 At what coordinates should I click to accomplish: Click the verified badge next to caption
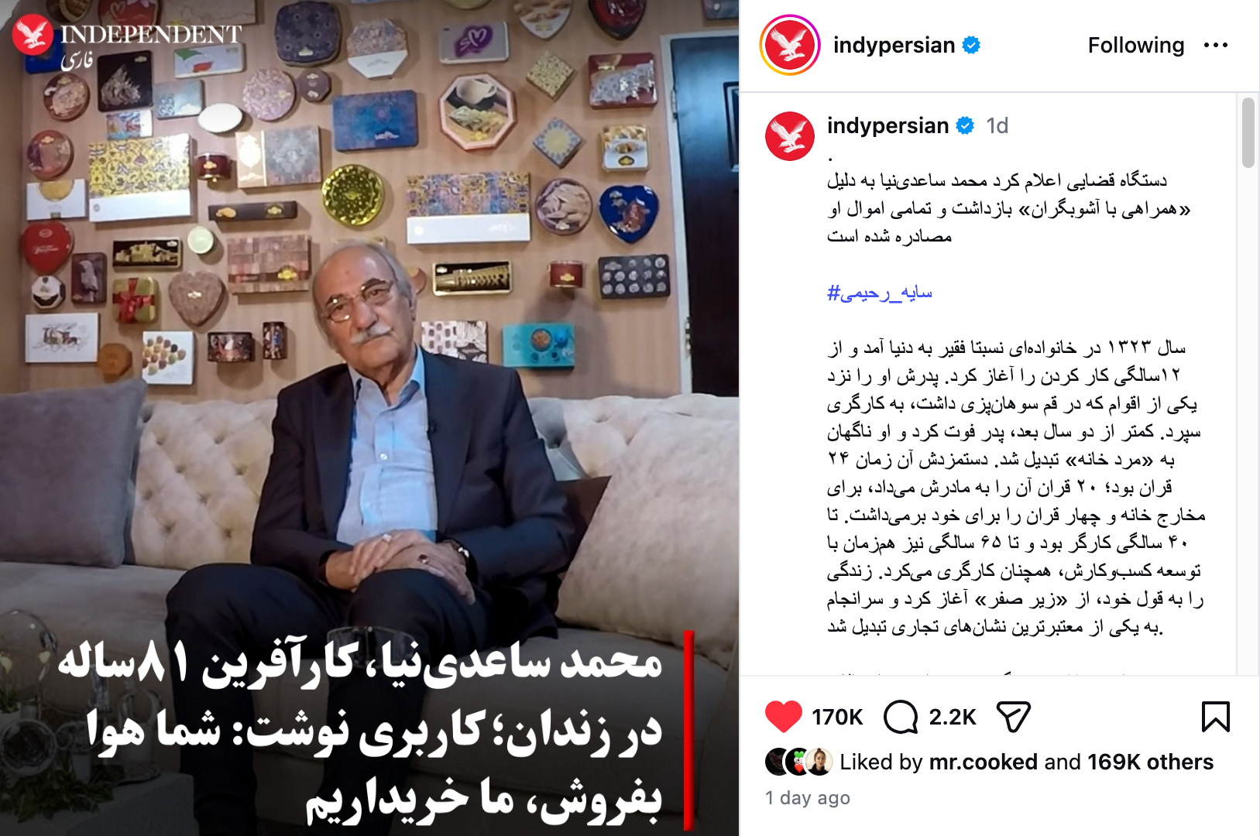click(x=965, y=126)
